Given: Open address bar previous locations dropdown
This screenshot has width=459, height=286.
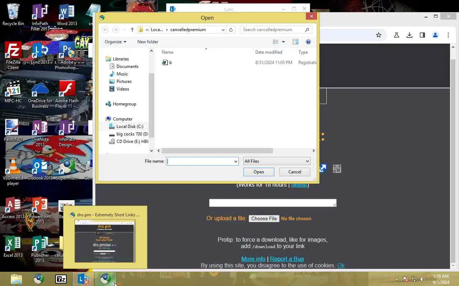Looking at the screenshot, I should (x=223, y=30).
